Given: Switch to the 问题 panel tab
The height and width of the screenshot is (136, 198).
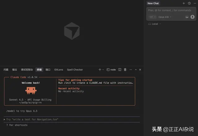Looking at the screenshot, I should 6,70.
